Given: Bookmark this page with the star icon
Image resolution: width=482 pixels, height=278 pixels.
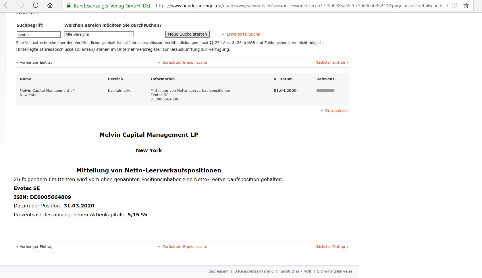Looking at the screenshot, I should pyautogui.click(x=466, y=5).
